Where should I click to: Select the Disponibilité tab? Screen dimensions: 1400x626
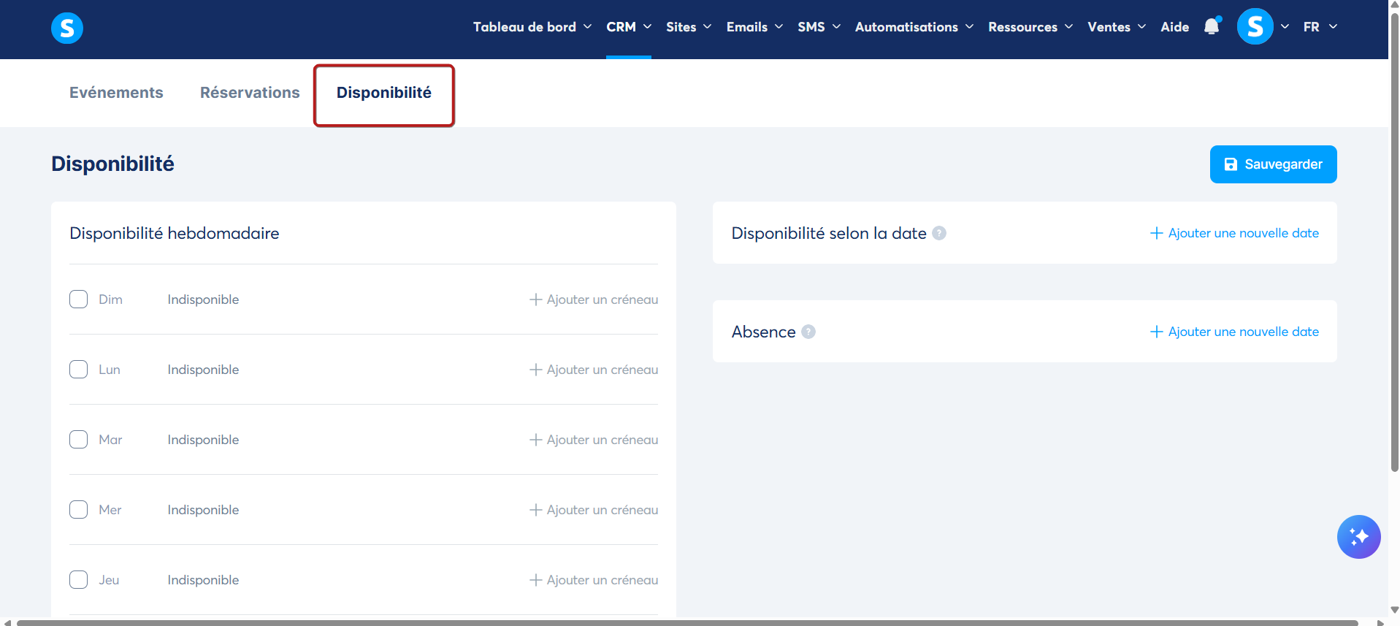(384, 93)
